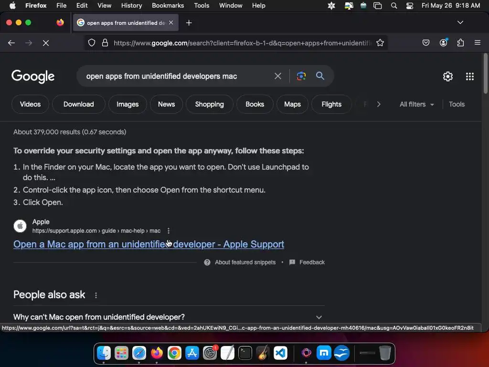Open System Settings from the Dock
The image size is (489, 367).
[x=210, y=353]
